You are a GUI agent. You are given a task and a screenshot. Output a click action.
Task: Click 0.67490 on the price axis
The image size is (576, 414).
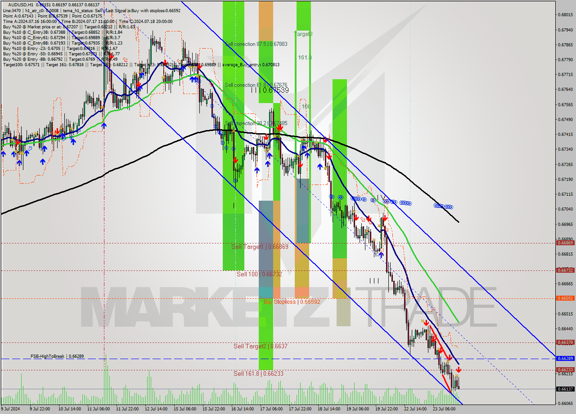tap(565, 119)
